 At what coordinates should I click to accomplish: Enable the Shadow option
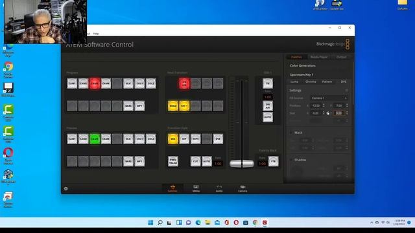[x=291, y=160]
